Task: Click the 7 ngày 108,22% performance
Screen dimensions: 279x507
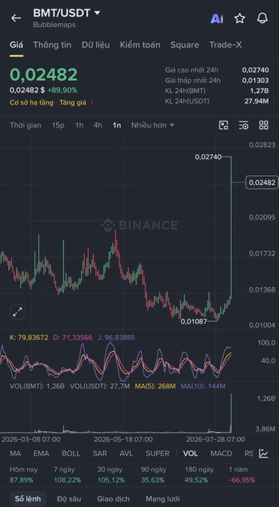Action: click(67, 475)
